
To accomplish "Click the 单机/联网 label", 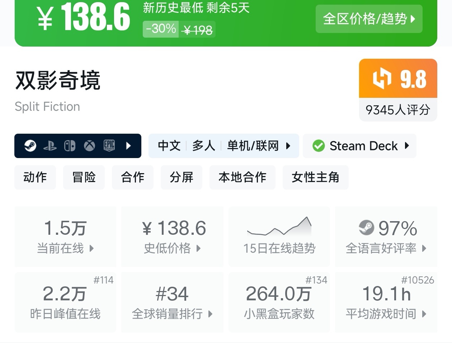I will coord(253,146).
